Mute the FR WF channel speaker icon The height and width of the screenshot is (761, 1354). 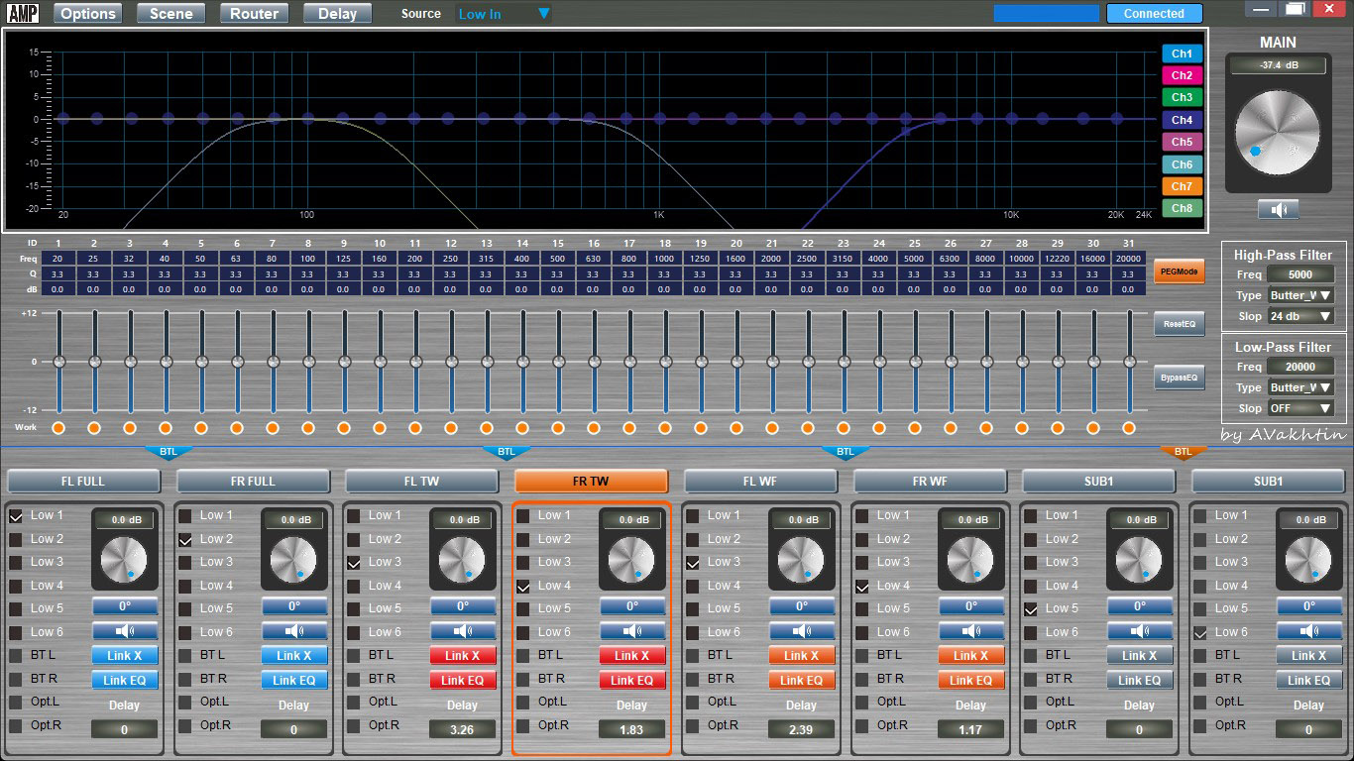pos(971,631)
